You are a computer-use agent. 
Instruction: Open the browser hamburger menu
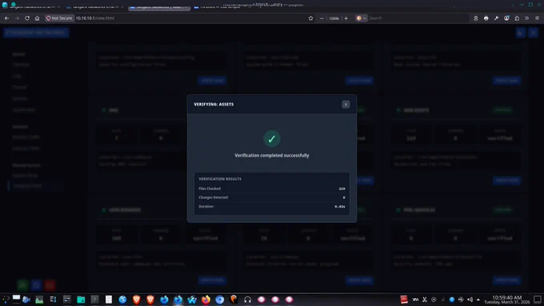click(x=537, y=18)
